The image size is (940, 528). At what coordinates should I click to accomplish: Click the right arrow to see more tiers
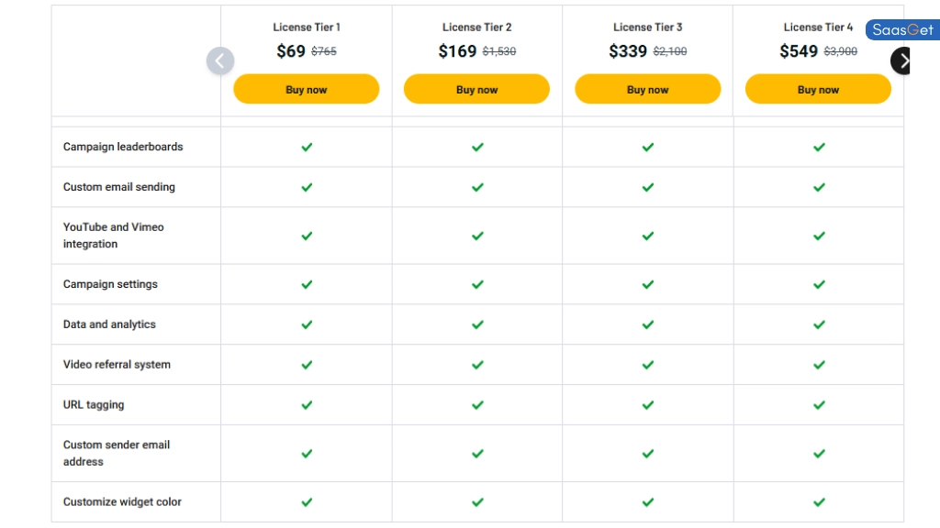pyautogui.click(x=902, y=60)
